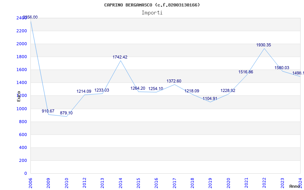Click the Anno x-axis title
This screenshot has height=190, width=304.
pos(294,186)
